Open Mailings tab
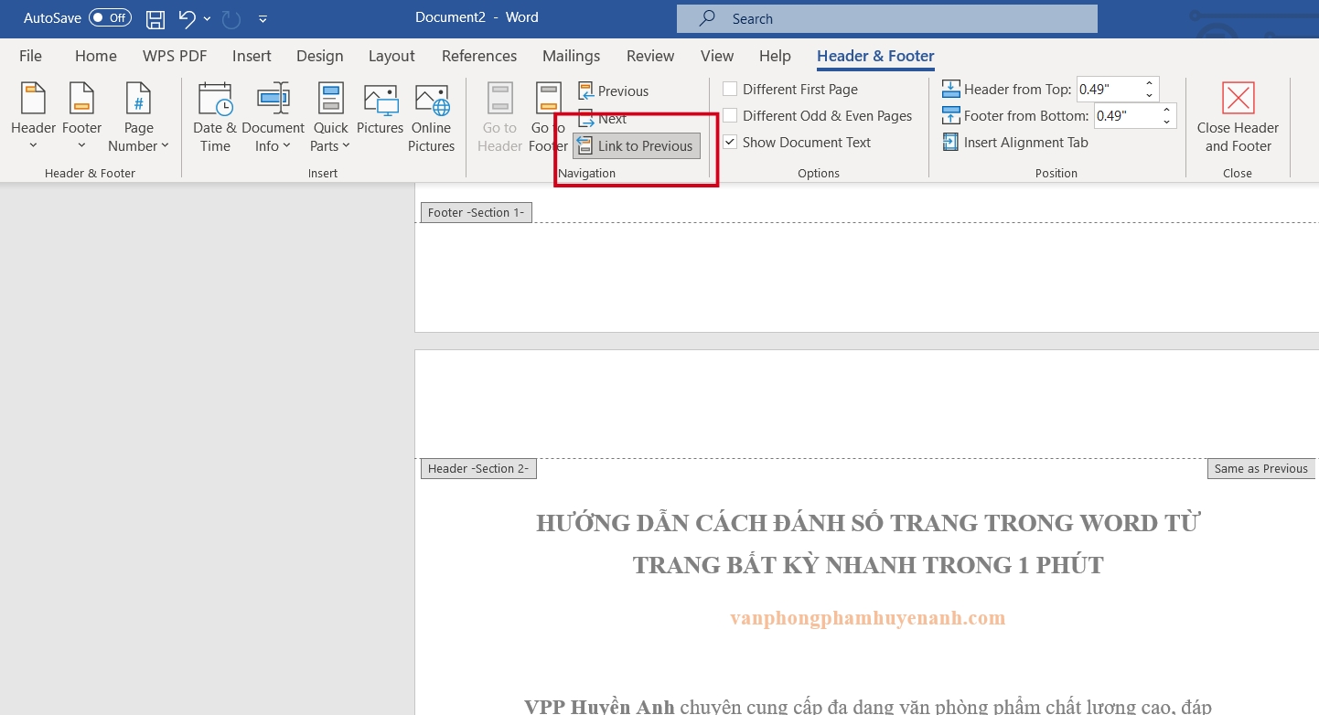This screenshot has height=715, width=1319. click(x=572, y=56)
